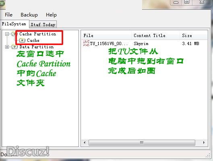The height and width of the screenshot is (161, 213).
Task: Select the Data Partition tree item
Action: coord(36,47)
